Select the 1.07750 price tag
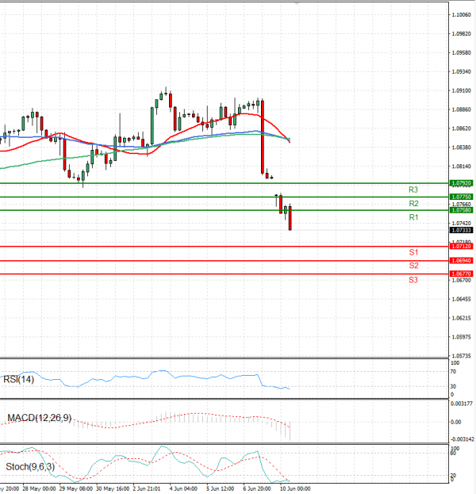Viewport: 476px width, 494px height. (461, 197)
